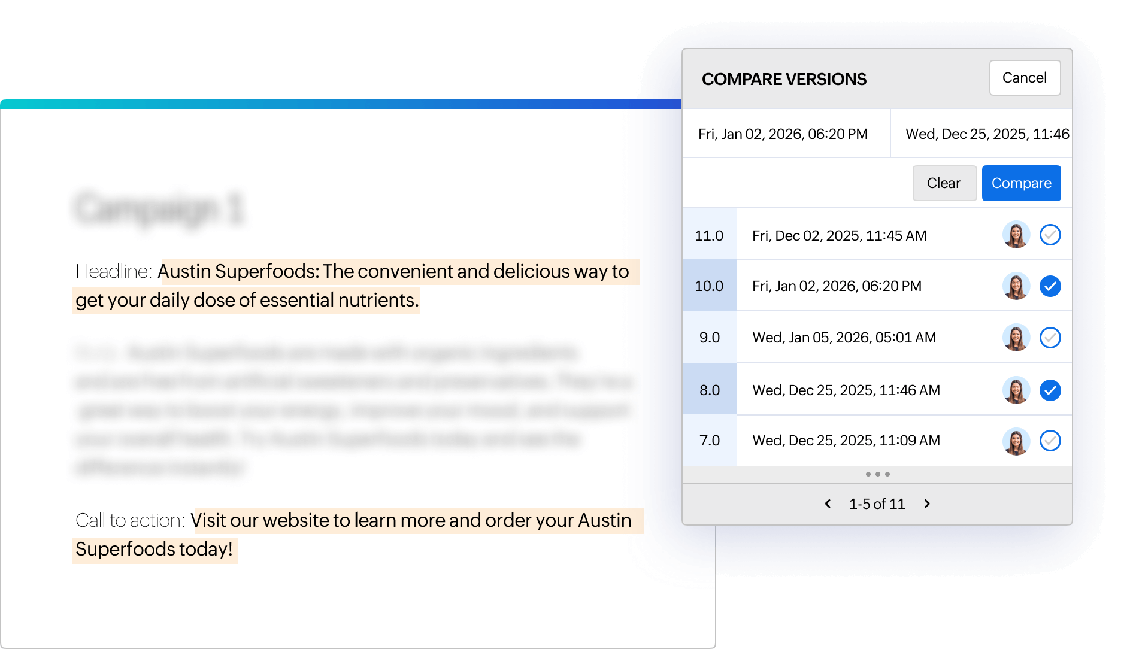Click author avatar for version 8.0
The height and width of the screenshot is (649, 1127).
click(x=1016, y=390)
